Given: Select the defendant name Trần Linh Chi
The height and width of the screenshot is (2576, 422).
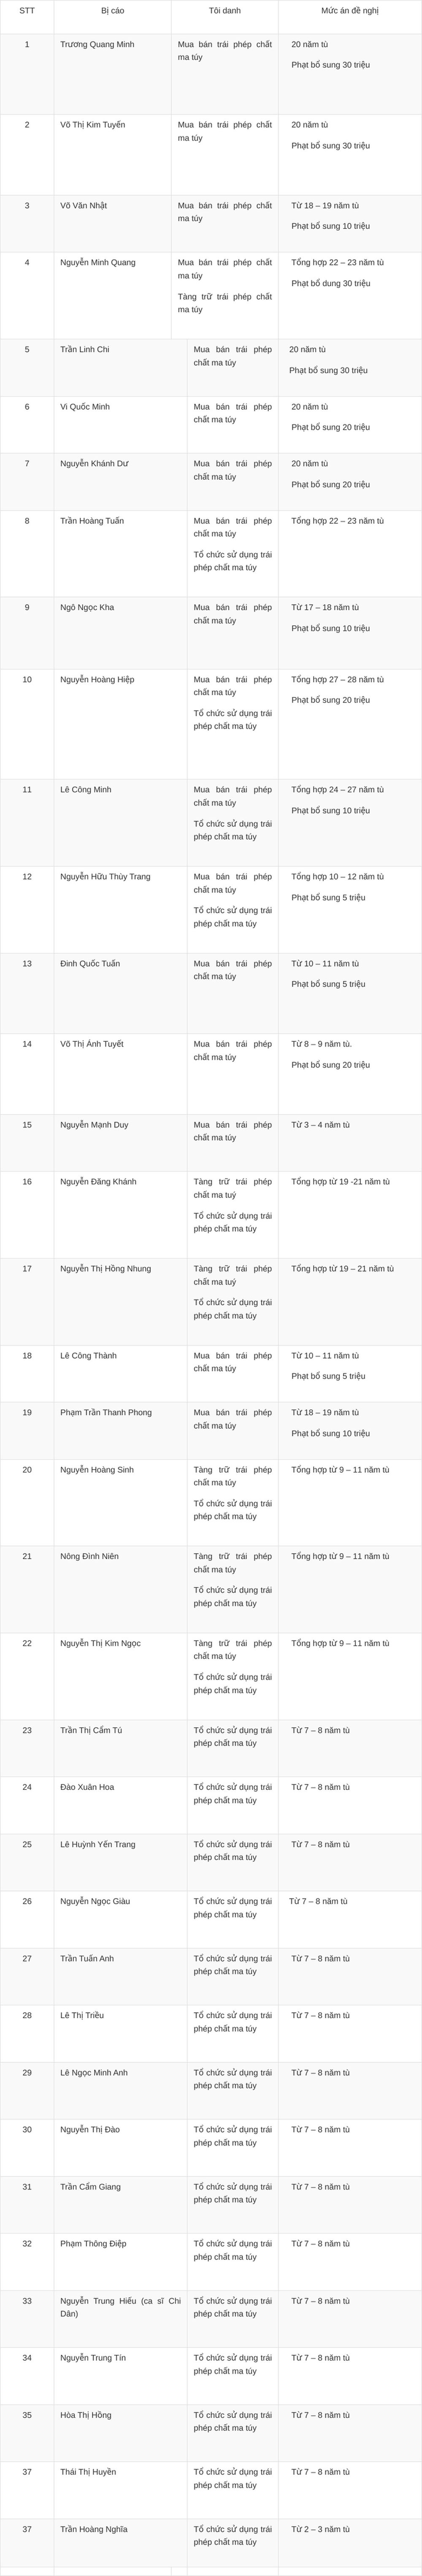Looking at the screenshot, I should tap(85, 349).
